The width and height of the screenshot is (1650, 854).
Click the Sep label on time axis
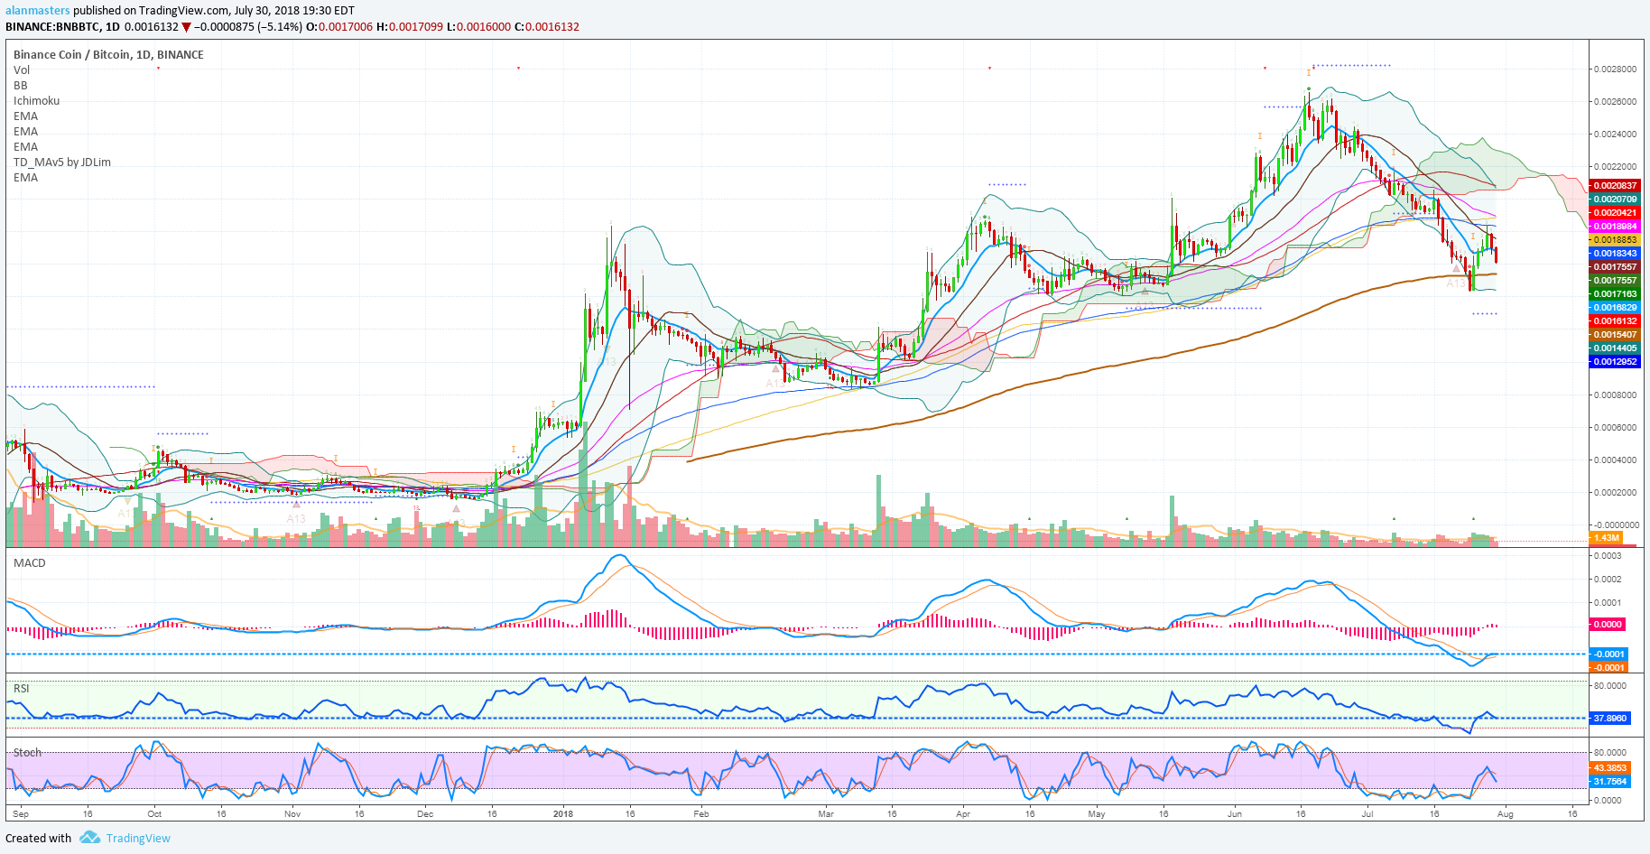(x=21, y=814)
